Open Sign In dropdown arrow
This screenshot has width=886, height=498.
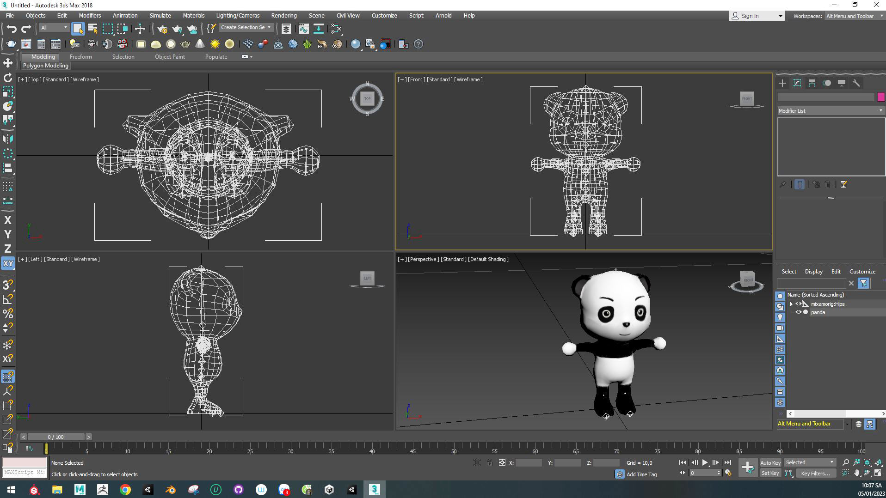tap(780, 16)
